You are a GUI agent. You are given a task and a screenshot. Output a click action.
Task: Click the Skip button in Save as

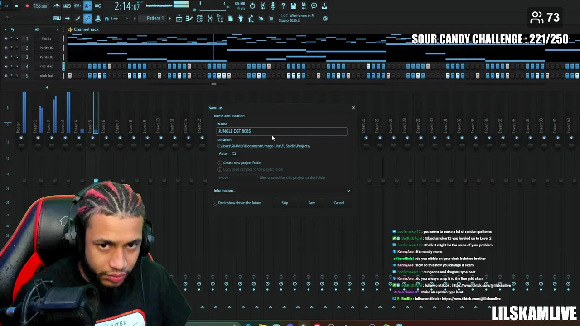(x=285, y=203)
